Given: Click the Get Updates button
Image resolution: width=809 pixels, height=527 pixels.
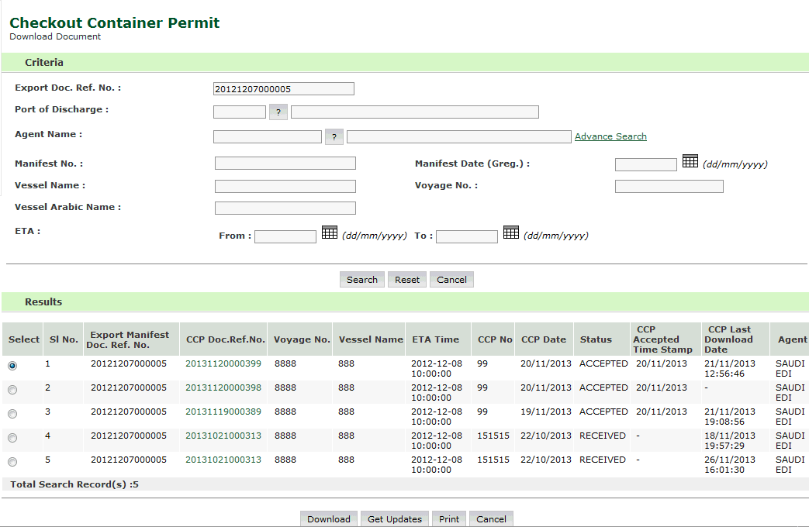Looking at the screenshot, I should click(x=394, y=519).
